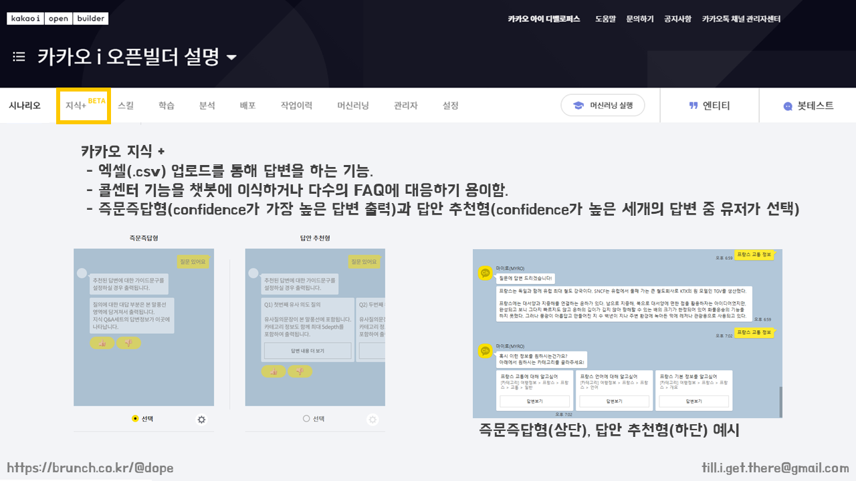Open the 학습 tab
This screenshot has width=856, height=481.
[167, 106]
